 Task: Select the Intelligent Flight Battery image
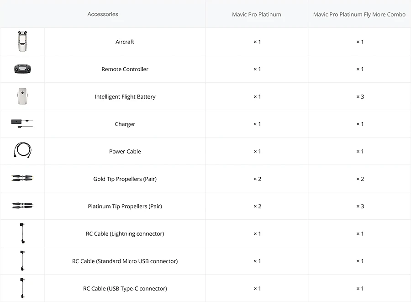(x=22, y=96)
